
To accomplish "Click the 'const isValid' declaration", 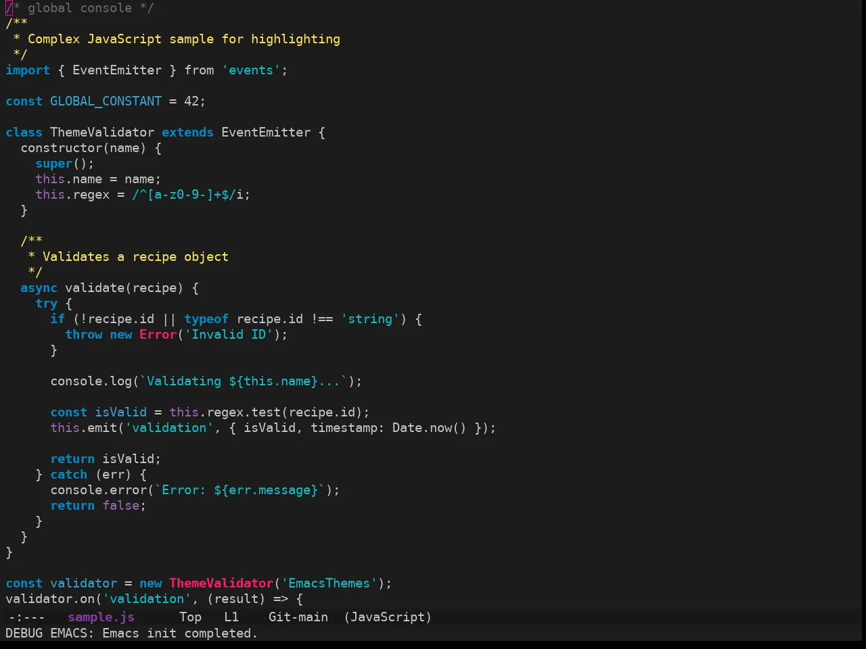I will coord(98,412).
